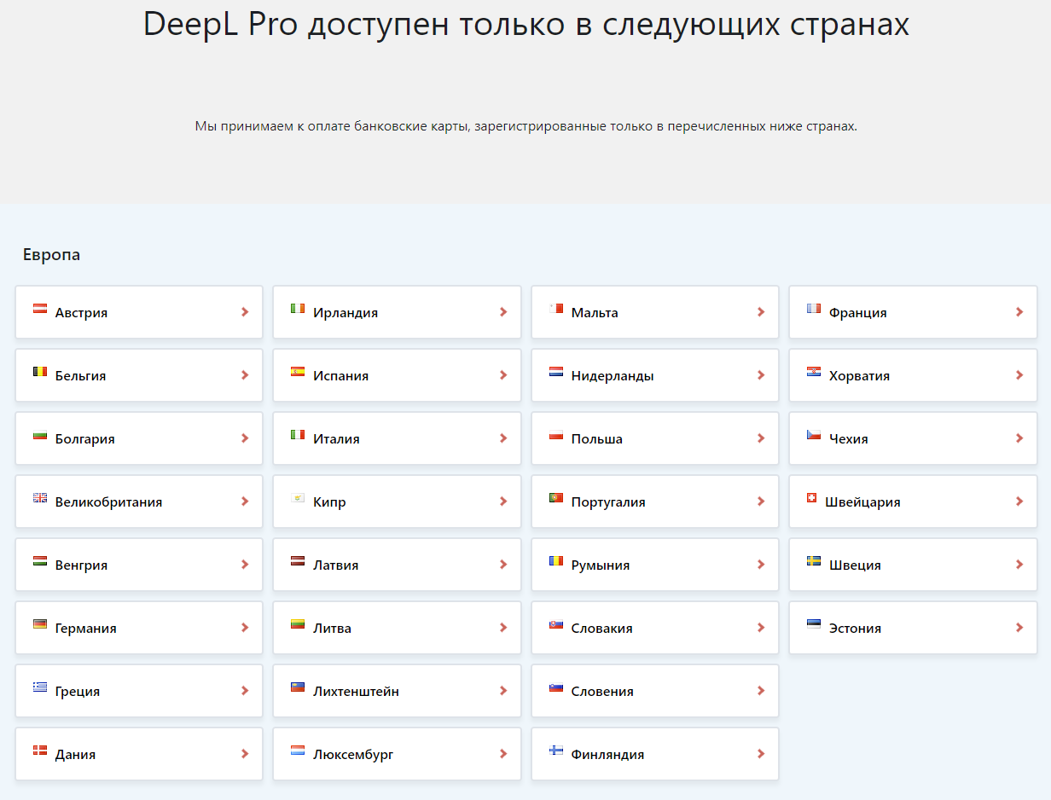
Task: Click the chevron arrow on Мальта row
Action: click(x=761, y=312)
